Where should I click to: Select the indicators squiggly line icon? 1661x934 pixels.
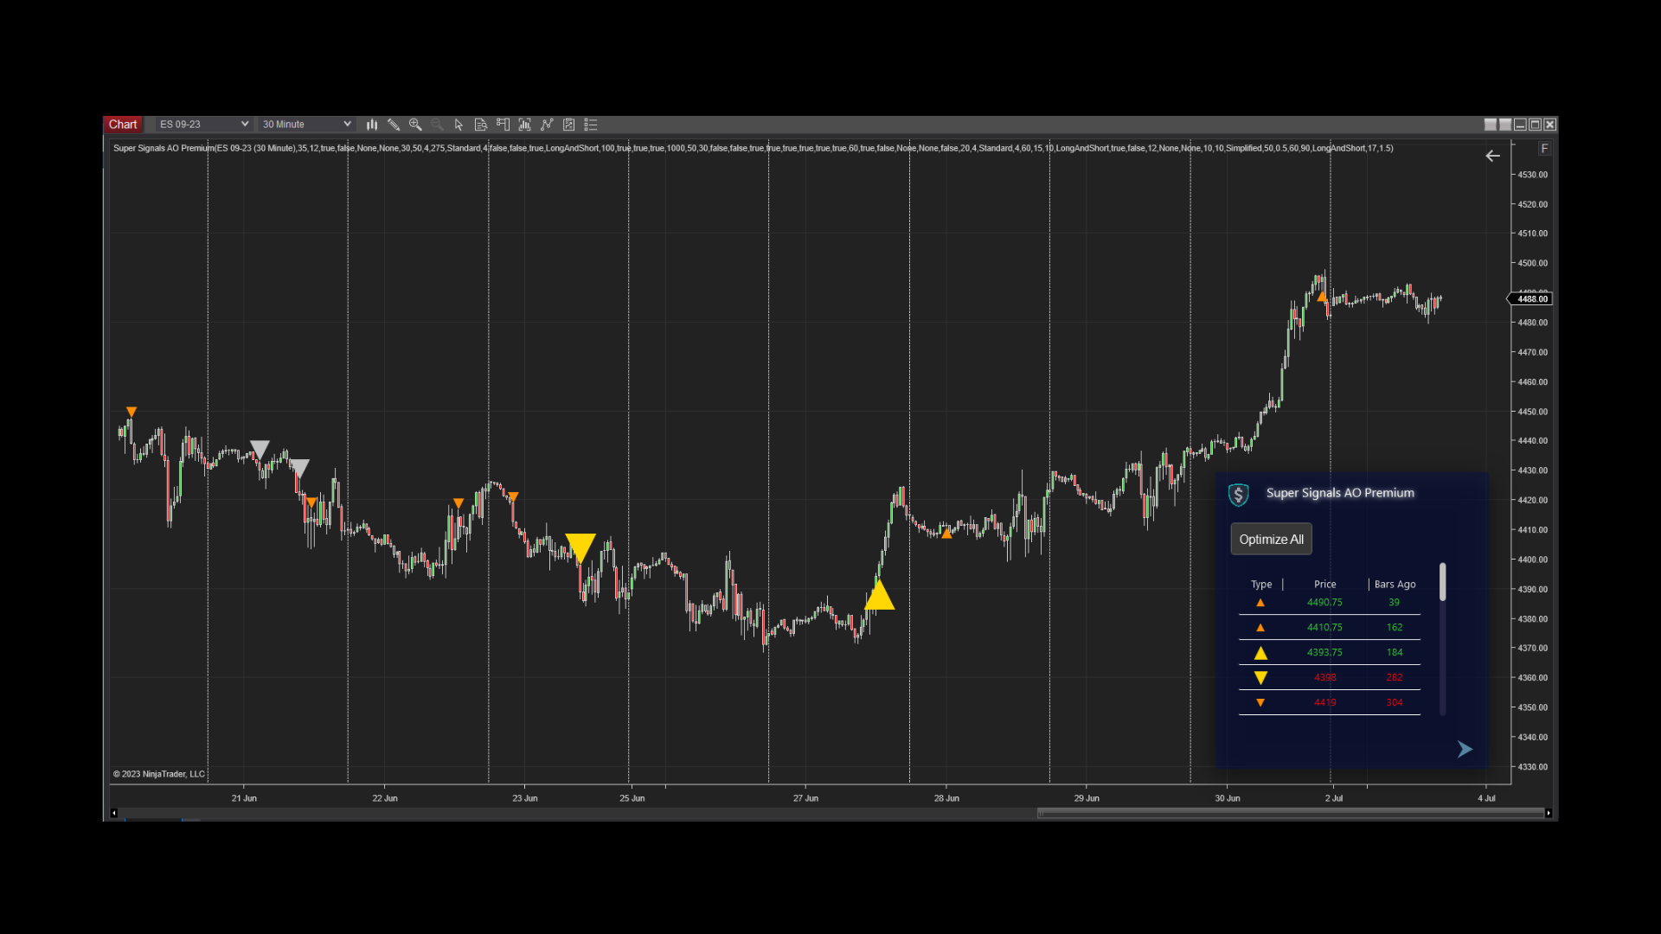tap(548, 125)
